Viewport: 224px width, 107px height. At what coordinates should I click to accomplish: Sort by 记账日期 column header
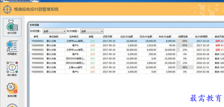pos(107,37)
